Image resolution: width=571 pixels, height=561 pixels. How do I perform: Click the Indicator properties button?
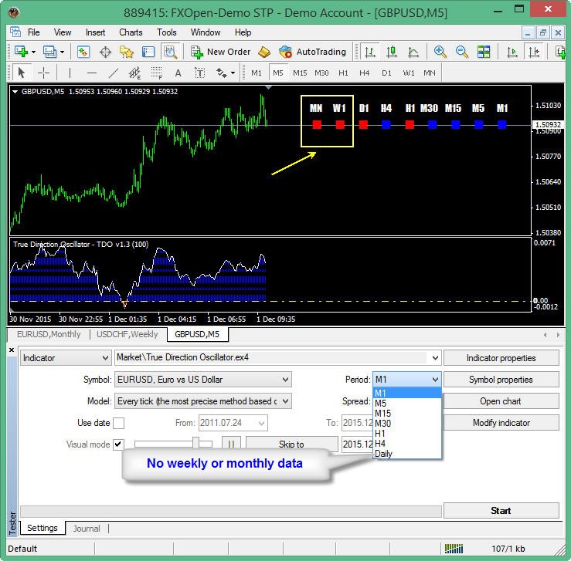tap(501, 358)
